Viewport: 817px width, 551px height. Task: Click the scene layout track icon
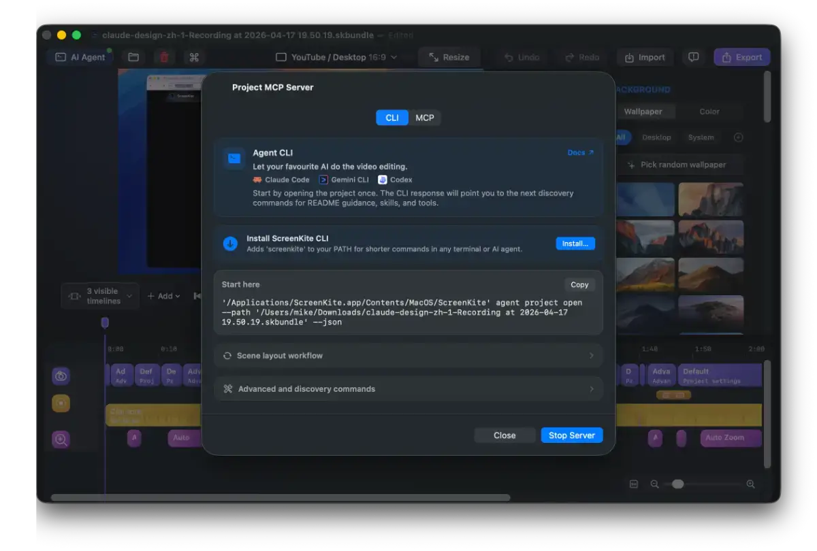[61, 376]
